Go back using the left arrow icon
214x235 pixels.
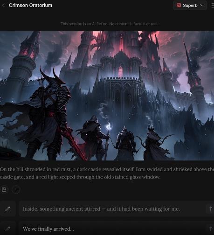[3, 5]
